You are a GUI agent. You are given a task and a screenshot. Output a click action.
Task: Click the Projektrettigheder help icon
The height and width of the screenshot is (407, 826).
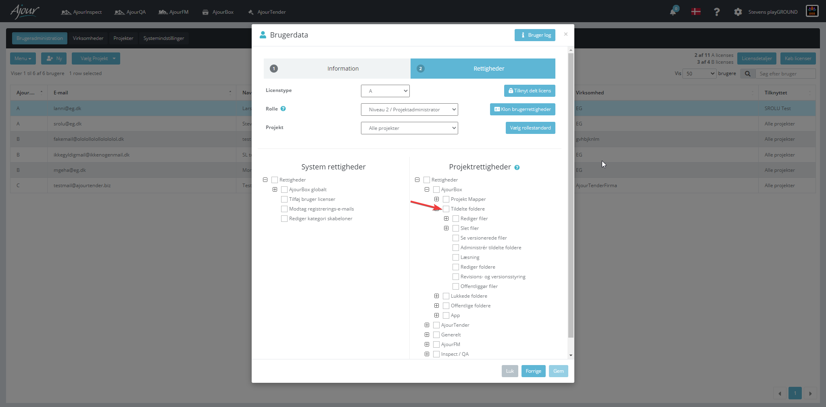[517, 167]
